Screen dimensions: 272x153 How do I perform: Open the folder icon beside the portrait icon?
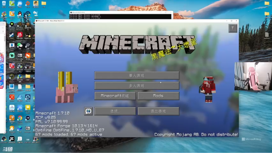coord(44,3)
